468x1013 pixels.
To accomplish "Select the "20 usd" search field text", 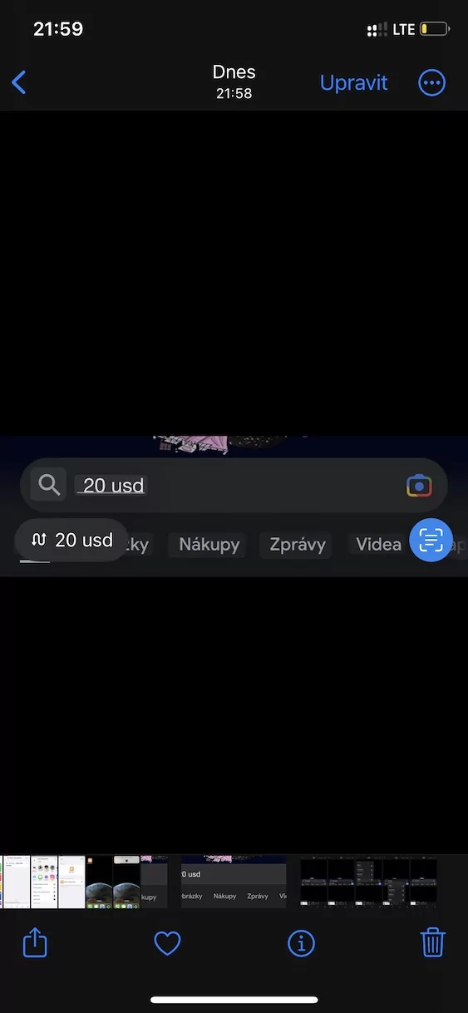I will (x=113, y=486).
